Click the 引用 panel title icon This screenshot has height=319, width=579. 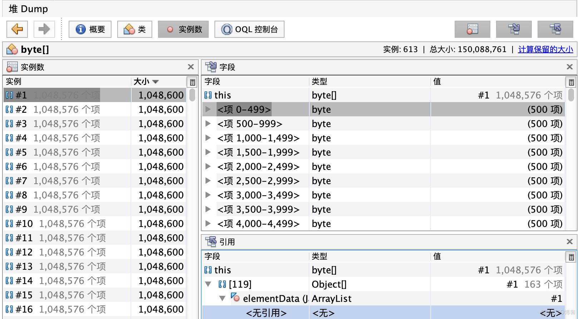pyautogui.click(x=211, y=242)
